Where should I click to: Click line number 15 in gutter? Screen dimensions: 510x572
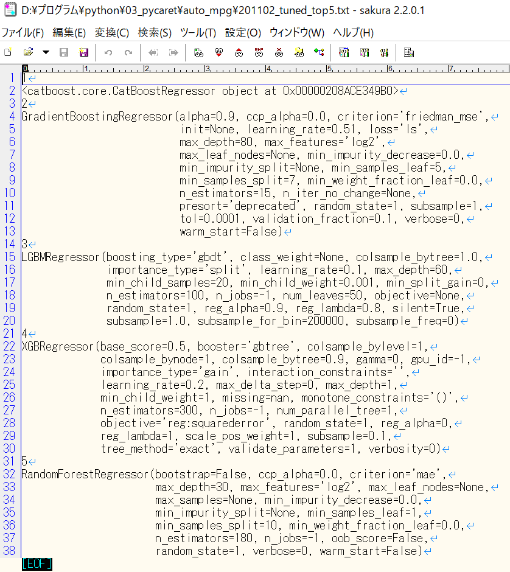click(x=10, y=257)
